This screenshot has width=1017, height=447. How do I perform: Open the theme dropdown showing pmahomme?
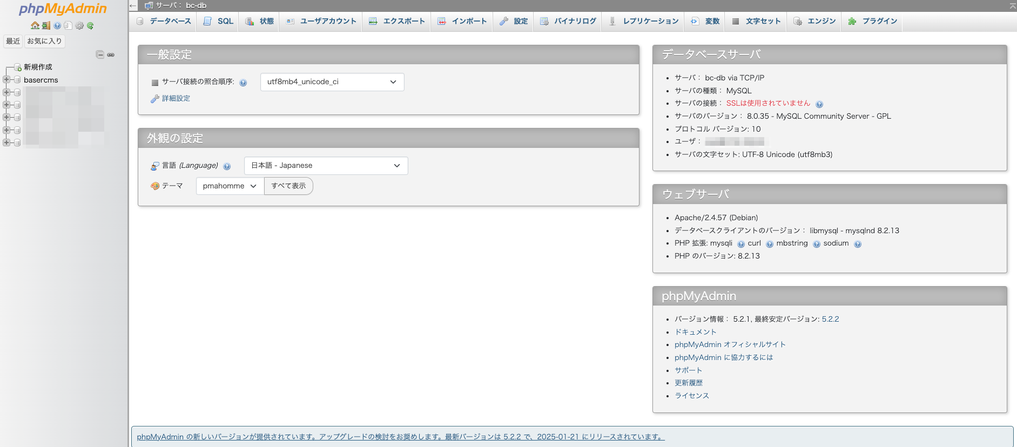pos(230,186)
